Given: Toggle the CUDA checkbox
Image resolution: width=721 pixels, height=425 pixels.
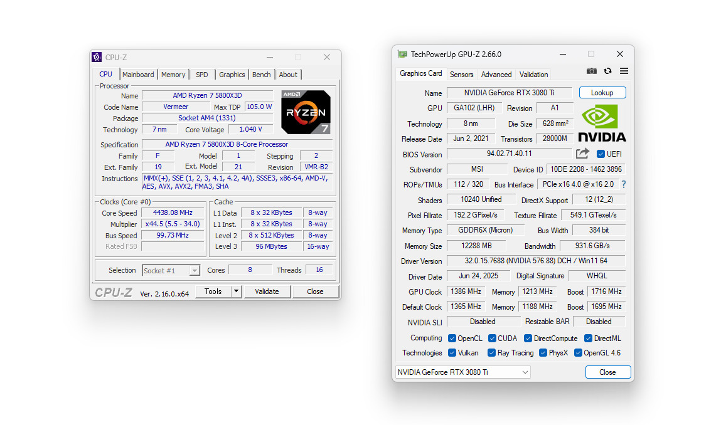Looking at the screenshot, I should pyautogui.click(x=492, y=338).
